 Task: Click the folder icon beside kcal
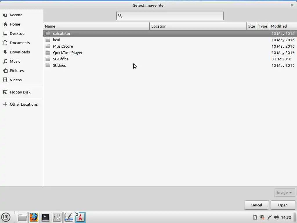pyautogui.click(x=48, y=40)
